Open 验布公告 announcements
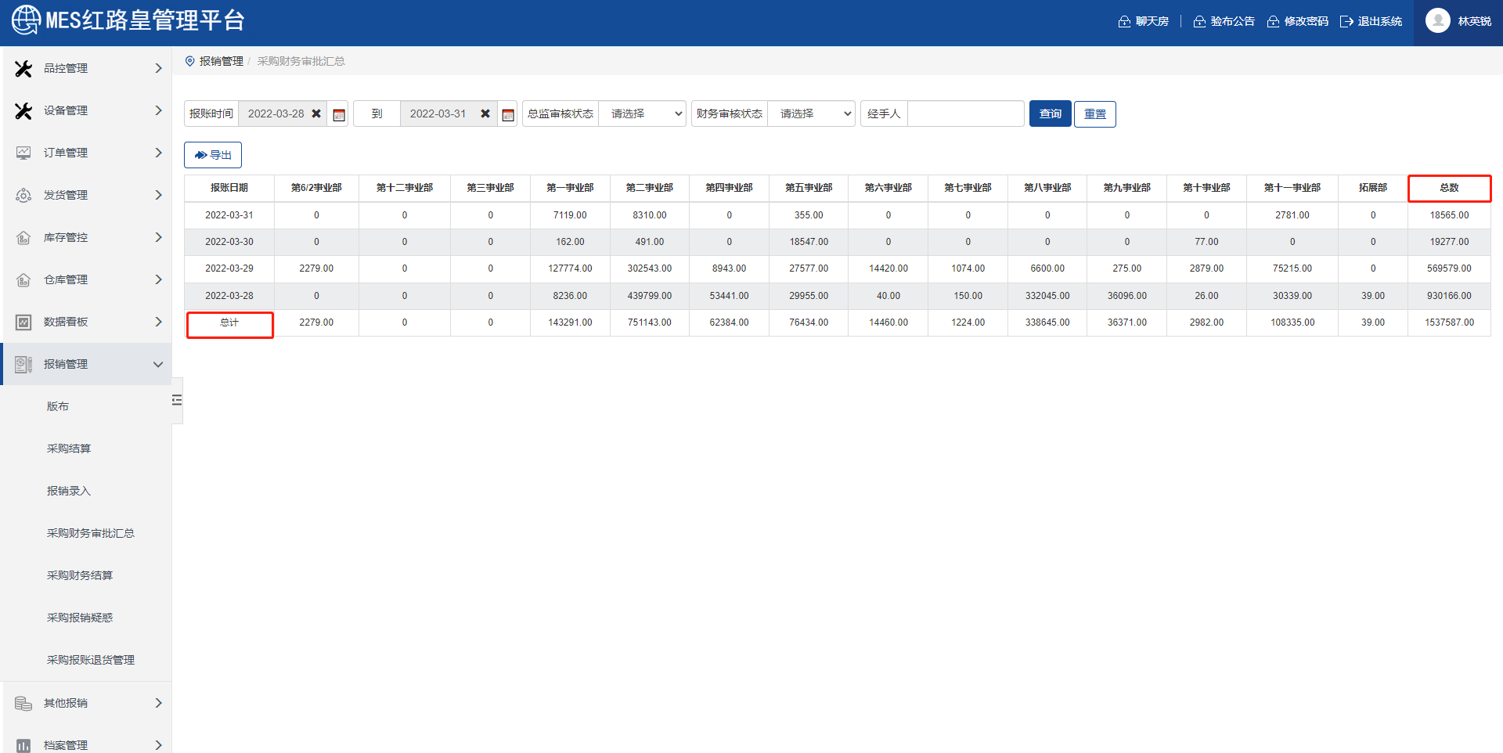 (1224, 21)
